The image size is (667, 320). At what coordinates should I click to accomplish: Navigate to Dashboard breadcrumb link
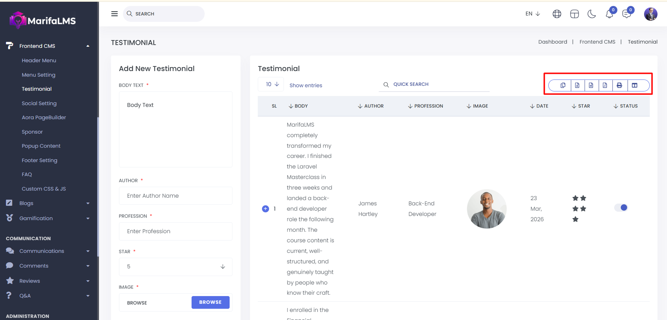[553, 42]
